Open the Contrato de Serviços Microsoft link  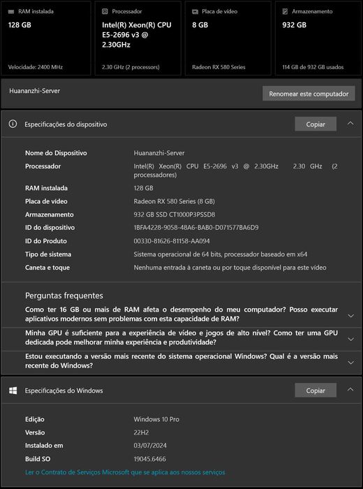[x=125, y=472]
